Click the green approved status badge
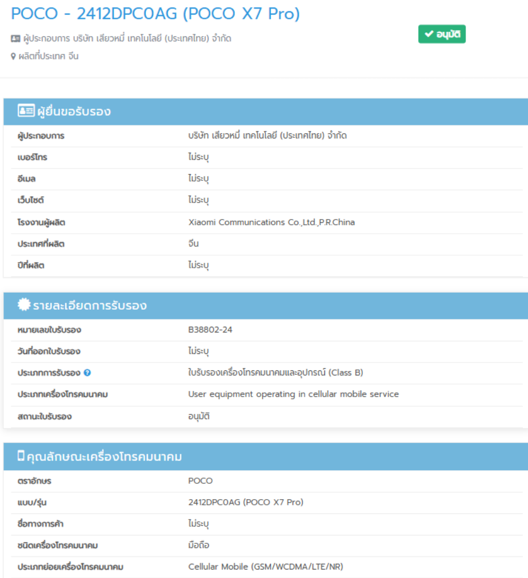Screen dimensions: 528x578 tap(442, 34)
